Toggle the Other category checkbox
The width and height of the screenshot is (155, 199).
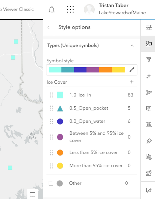click(x=51, y=183)
